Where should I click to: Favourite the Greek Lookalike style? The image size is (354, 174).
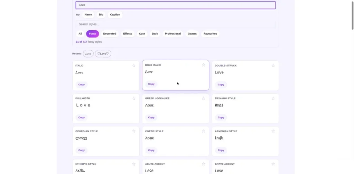pos(203,98)
